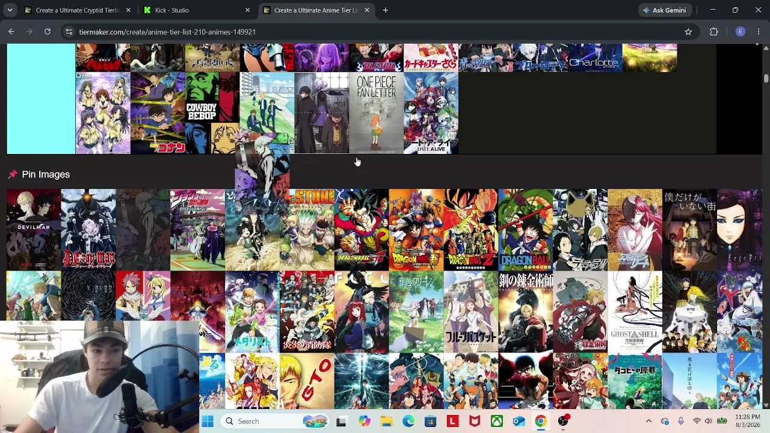Screen dimensions: 770x433
Task: Select the Anime Tier List tab
Action: coord(316,10)
